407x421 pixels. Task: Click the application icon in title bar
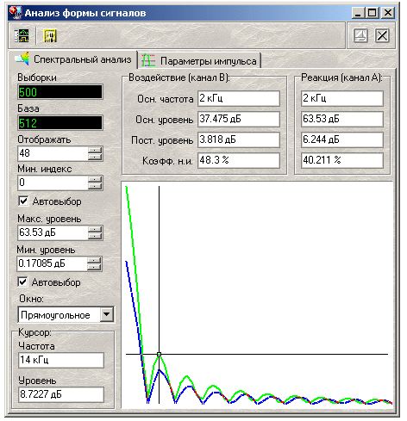(x=15, y=13)
